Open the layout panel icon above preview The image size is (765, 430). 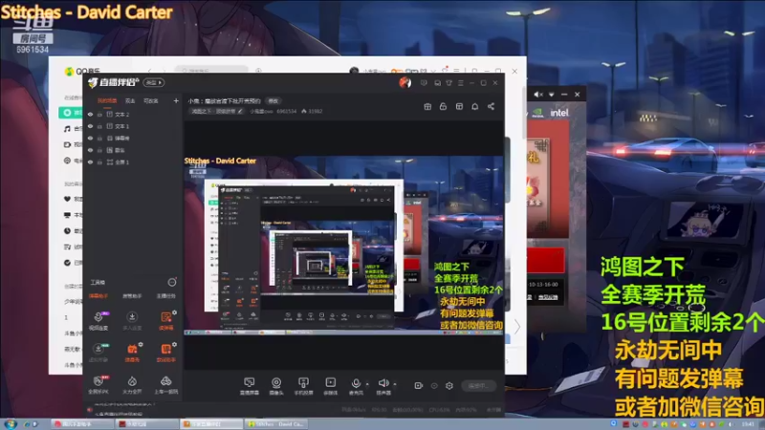click(459, 106)
